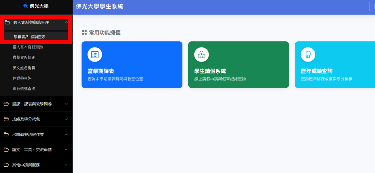Open 學籍表/兵役調查表 menu item
Viewport: 375px width, 173px height.
tap(30, 37)
